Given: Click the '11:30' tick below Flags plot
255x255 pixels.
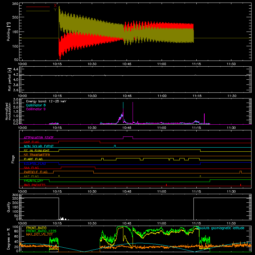Looking at the screenshot, I should pos(231,192).
